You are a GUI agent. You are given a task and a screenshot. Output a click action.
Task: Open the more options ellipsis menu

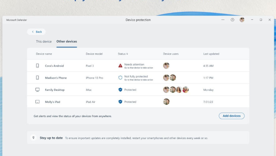pos(223,20)
